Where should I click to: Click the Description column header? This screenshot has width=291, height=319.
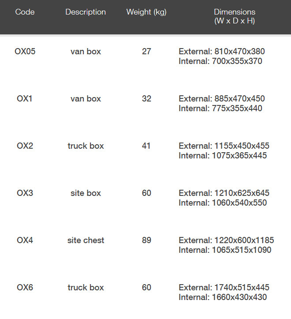[86, 12]
